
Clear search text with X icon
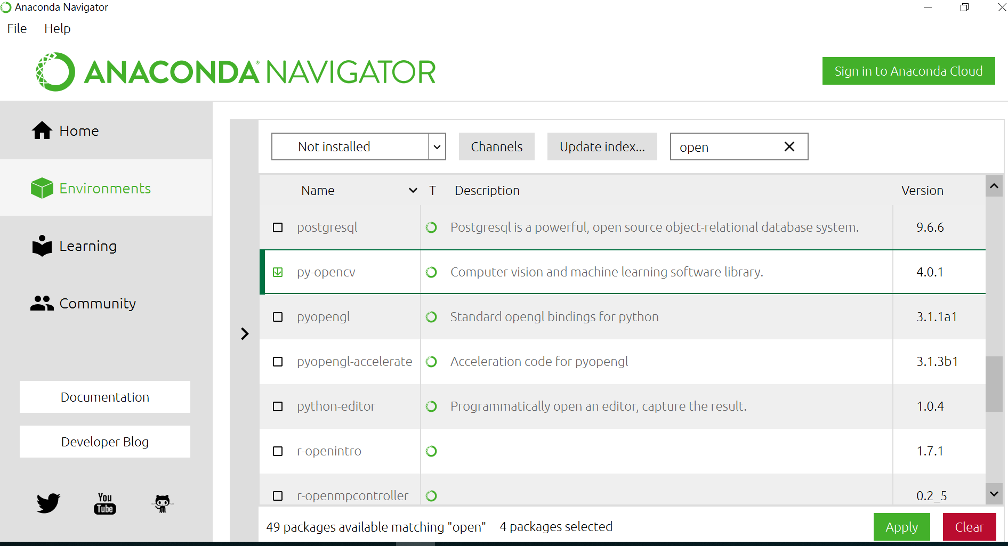789,146
